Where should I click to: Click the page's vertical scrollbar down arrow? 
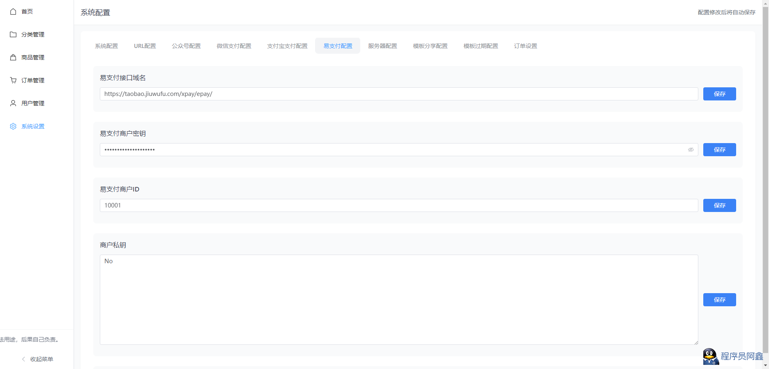(x=765, y=365)
